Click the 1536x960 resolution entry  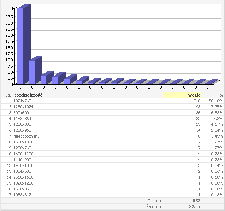tap(22, 189)
